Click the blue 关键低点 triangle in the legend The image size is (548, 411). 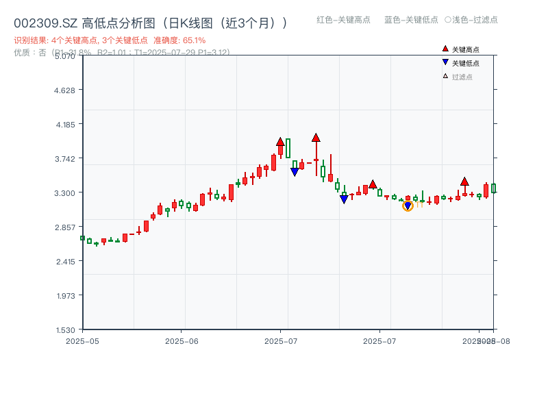coord(444,61)
